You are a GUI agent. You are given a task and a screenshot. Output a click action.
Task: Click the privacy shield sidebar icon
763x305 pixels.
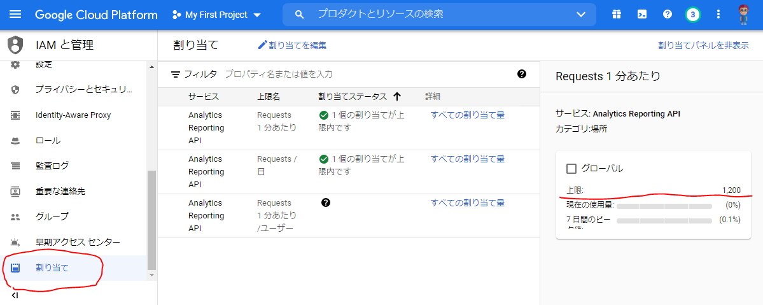(15, 90)
